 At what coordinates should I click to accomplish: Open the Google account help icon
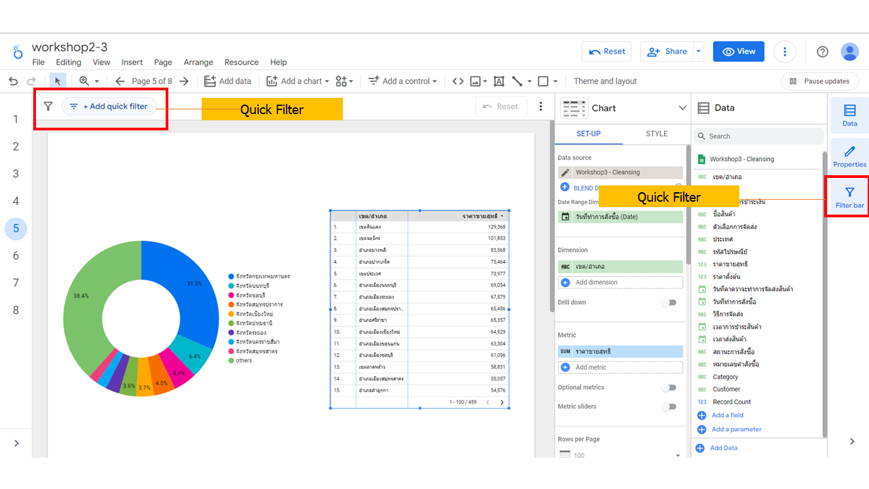[822, 52]
